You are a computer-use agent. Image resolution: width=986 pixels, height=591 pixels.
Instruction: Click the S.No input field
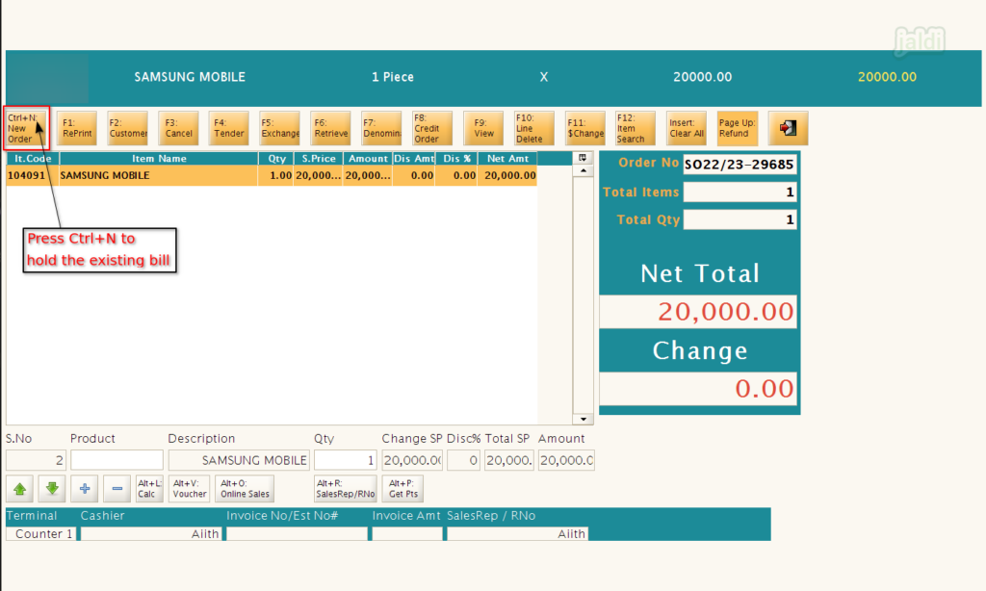36,460
